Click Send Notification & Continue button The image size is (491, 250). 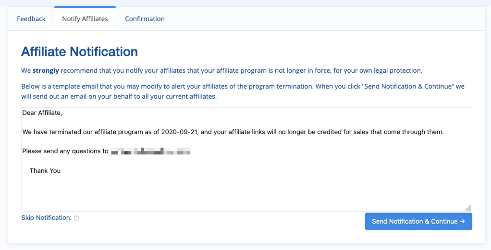click(x=418, y=221)
